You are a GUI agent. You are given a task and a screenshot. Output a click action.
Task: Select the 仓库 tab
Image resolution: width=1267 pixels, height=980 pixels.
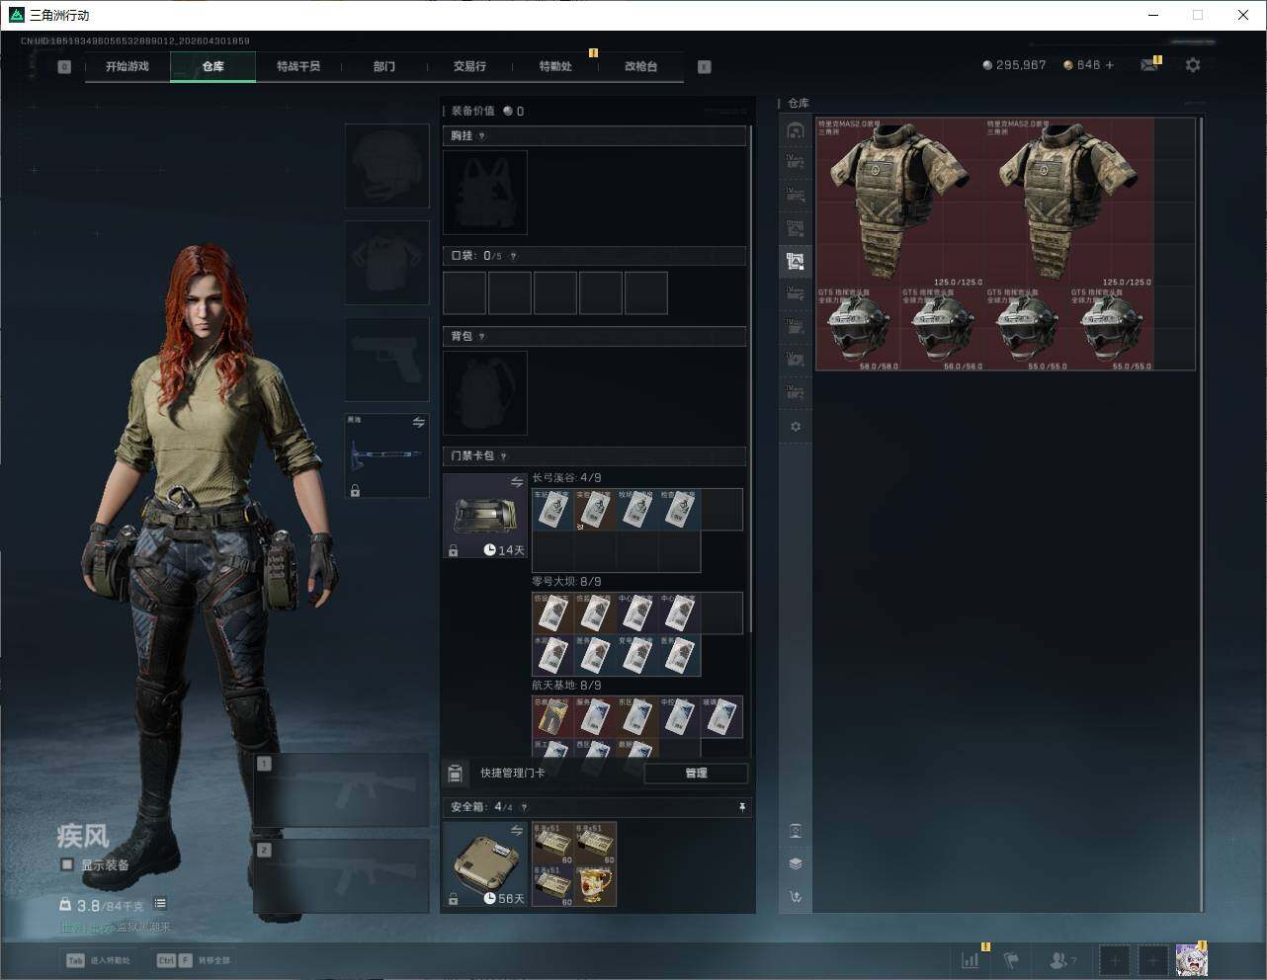point(212,66)
